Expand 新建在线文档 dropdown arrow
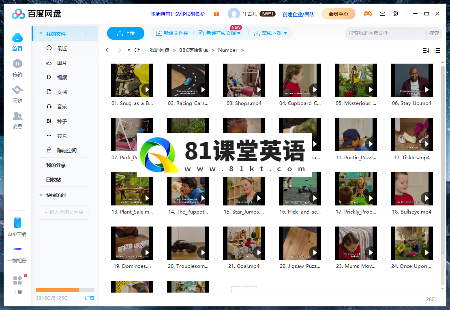 (239, 34)
